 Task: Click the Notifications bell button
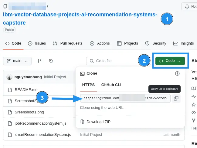coord(189,6)
